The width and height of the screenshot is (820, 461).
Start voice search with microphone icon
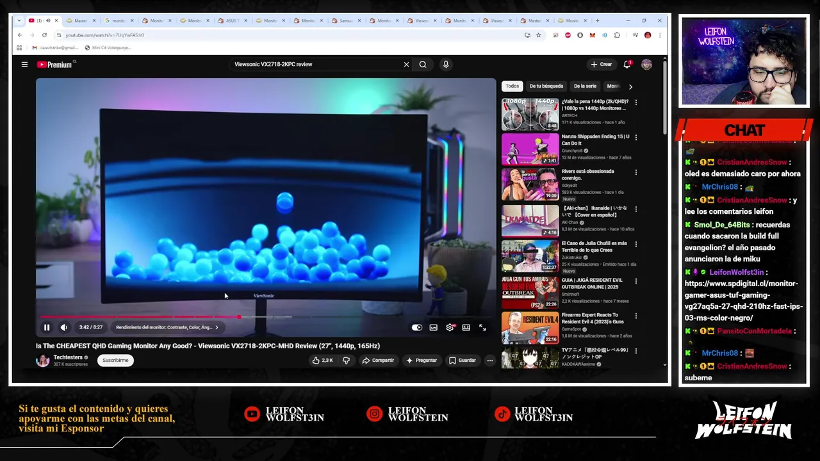[x=446, y=64]
